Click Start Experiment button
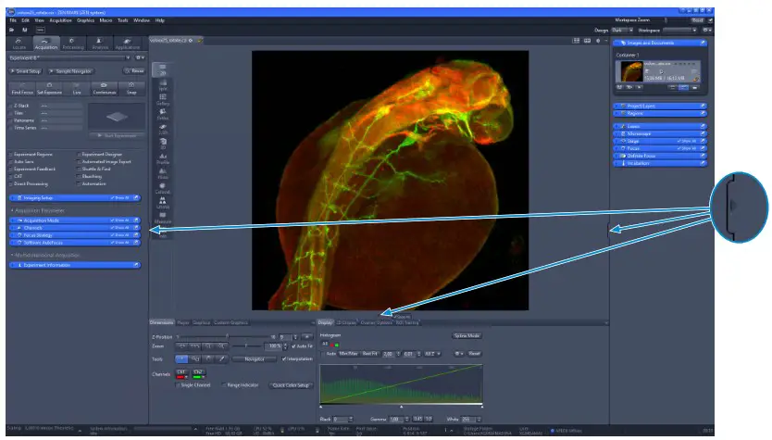This screenshot has width=772, height=440. click(117, 135)
